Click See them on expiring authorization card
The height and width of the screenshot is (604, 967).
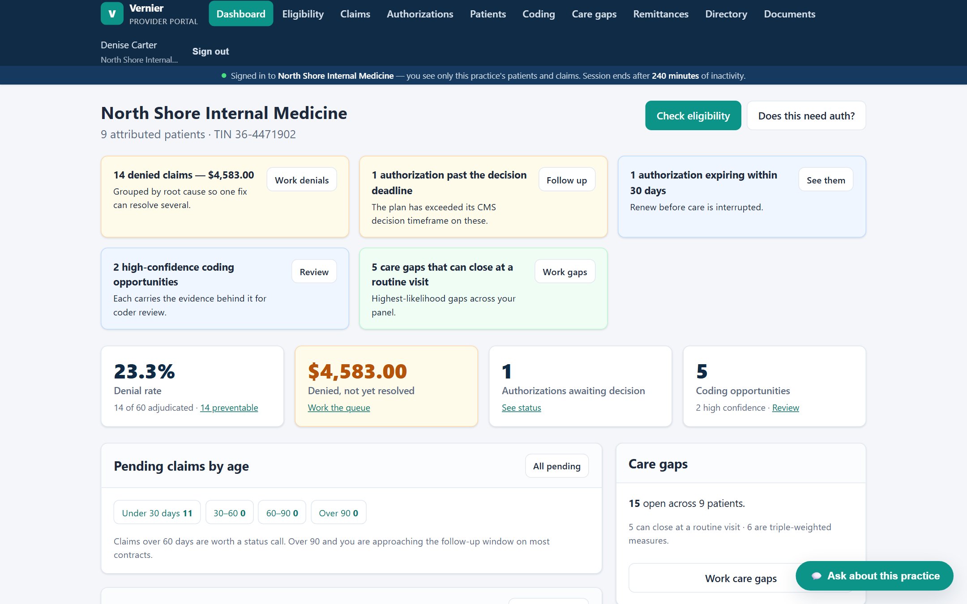[x=826, y=180]
